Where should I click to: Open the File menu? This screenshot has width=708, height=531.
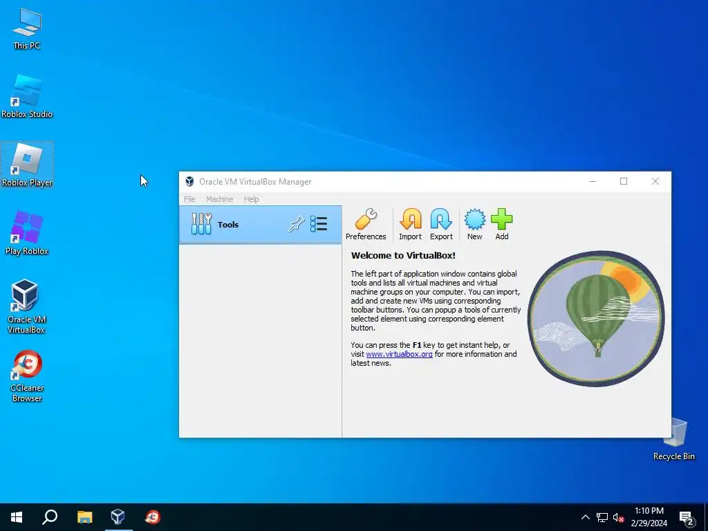point(189,199)
